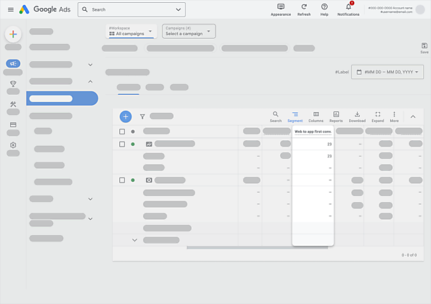Screen dimensions: 431x304
Task: Open the Segment table option
Action: click(x=295, y=116)
